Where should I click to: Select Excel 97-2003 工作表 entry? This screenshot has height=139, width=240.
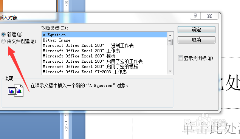(105, 72)
